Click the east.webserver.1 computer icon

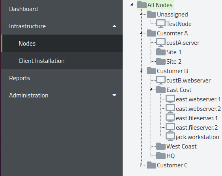pos(170,99)
